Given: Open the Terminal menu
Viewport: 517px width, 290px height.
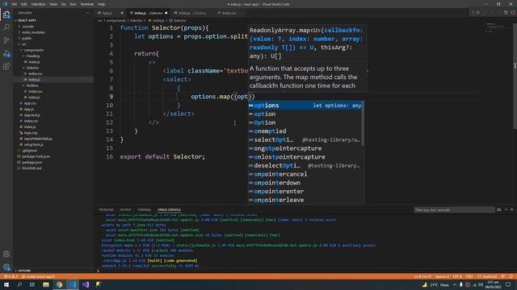Looking at the screenshot, I should pos(87,4).
